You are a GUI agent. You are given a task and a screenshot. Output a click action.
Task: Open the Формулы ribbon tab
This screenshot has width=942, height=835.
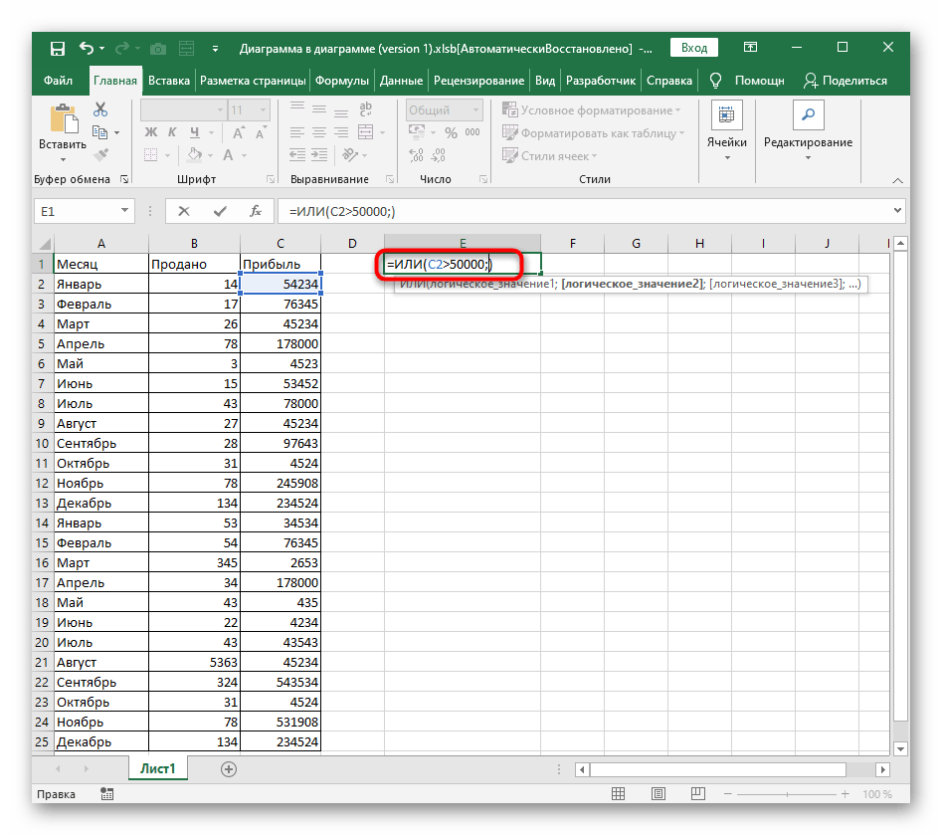coord(342,81)
